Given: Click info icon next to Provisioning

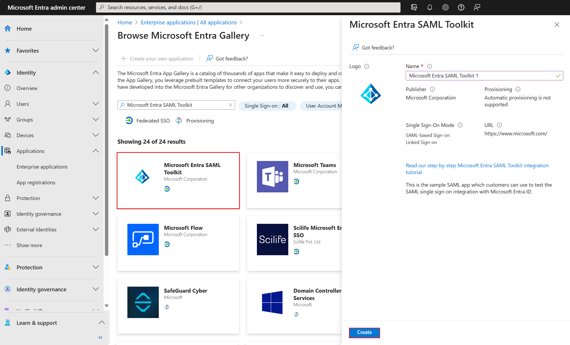Looking at the screenshot, I should pyautogui.click(x=518, y=89).
